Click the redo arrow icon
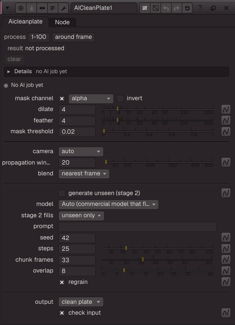The height and width of the screenshot is (325, 235). [177, 8]
